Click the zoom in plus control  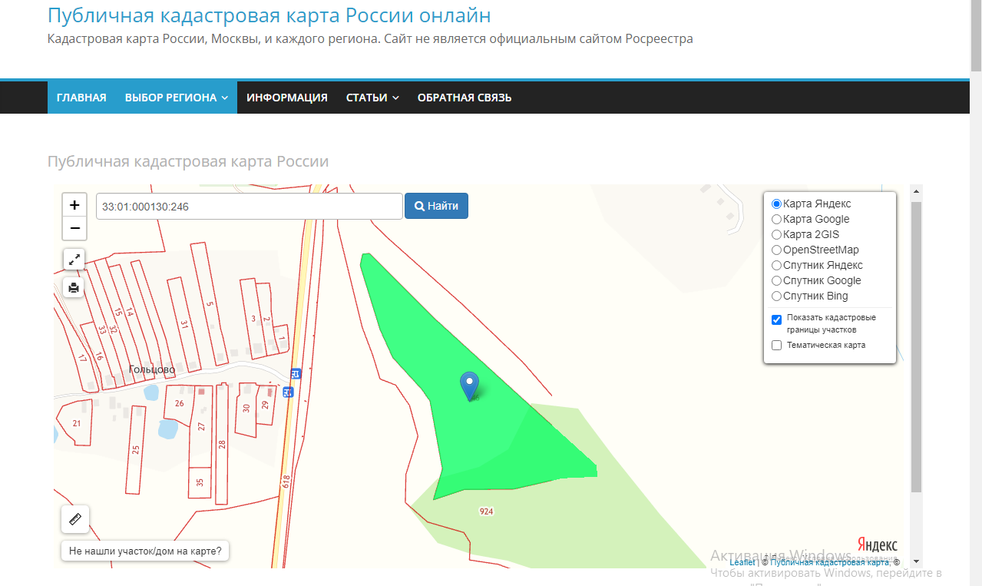coord(74,204)
